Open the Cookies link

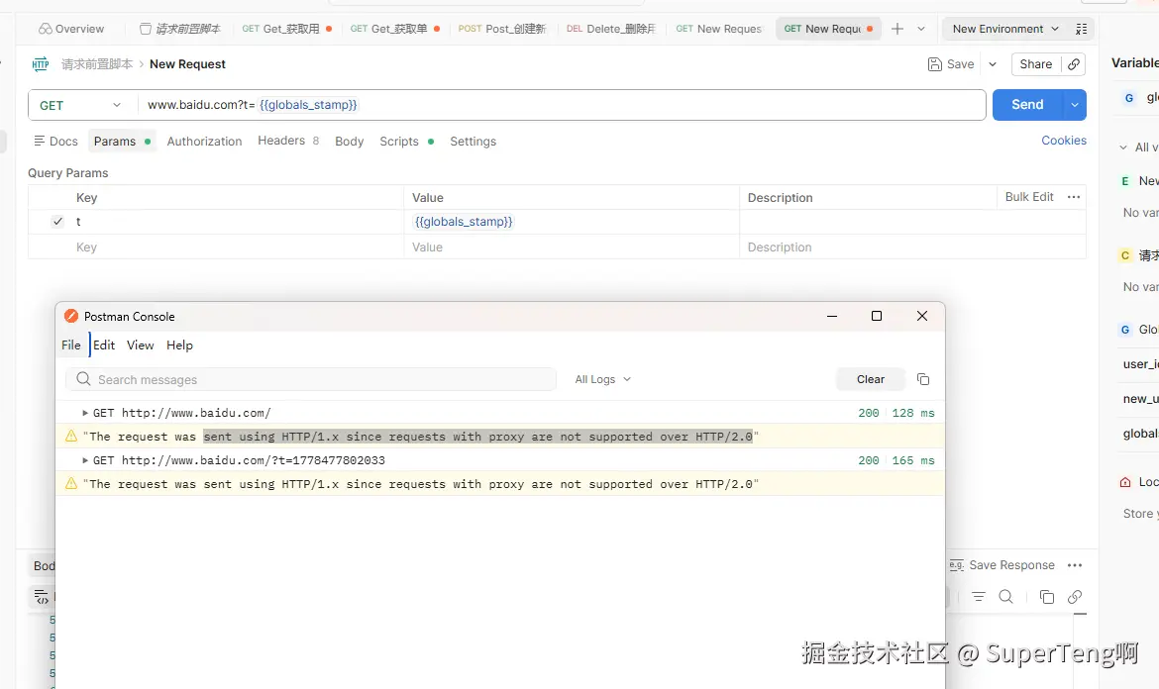pos(1064,141)
